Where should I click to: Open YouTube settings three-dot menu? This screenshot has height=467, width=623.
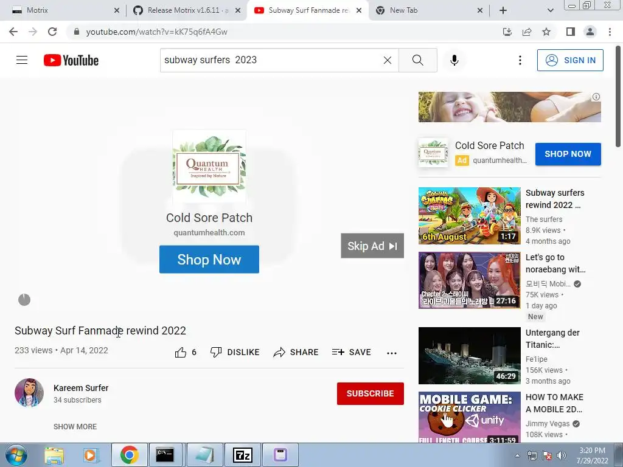click(520, 60)
